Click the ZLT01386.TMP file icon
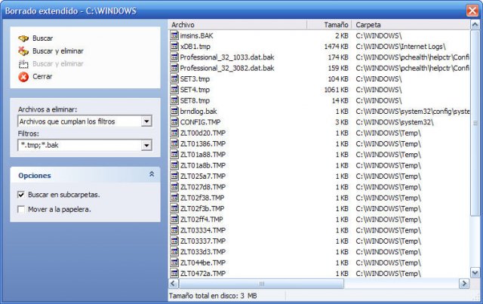This screenshot has height=304, width=483. [x=174, y=143]
